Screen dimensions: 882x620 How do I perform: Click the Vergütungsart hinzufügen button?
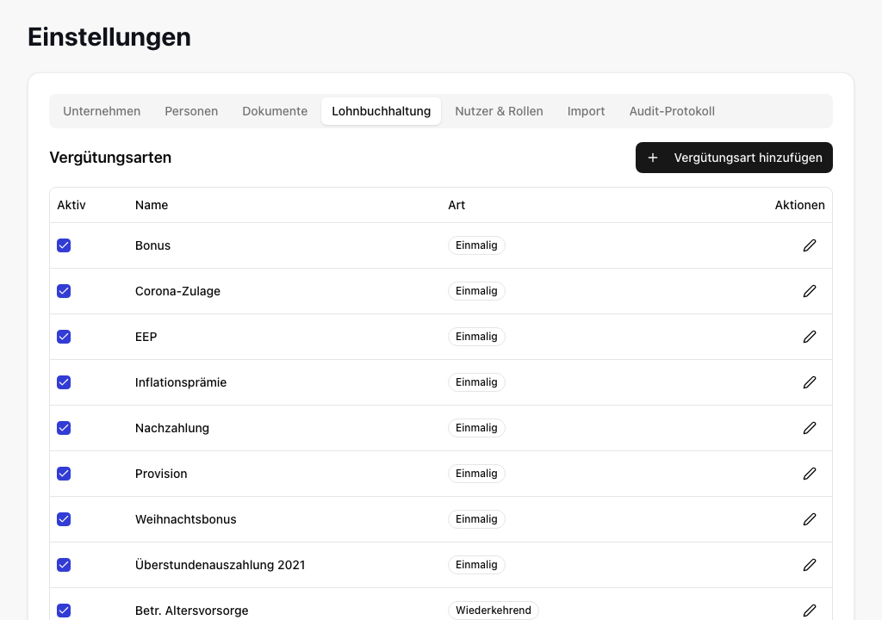pos(734,158)
